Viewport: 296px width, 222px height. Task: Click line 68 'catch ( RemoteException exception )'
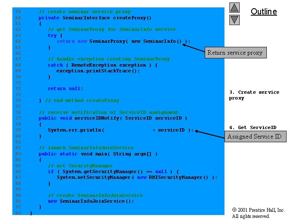pos(102,65)
